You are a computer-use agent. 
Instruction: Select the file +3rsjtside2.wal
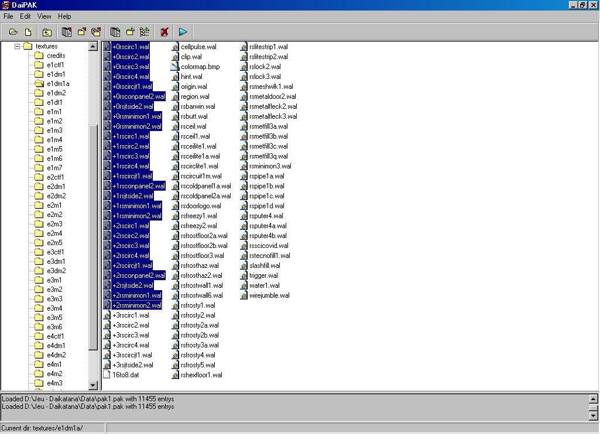coord(132,365)
